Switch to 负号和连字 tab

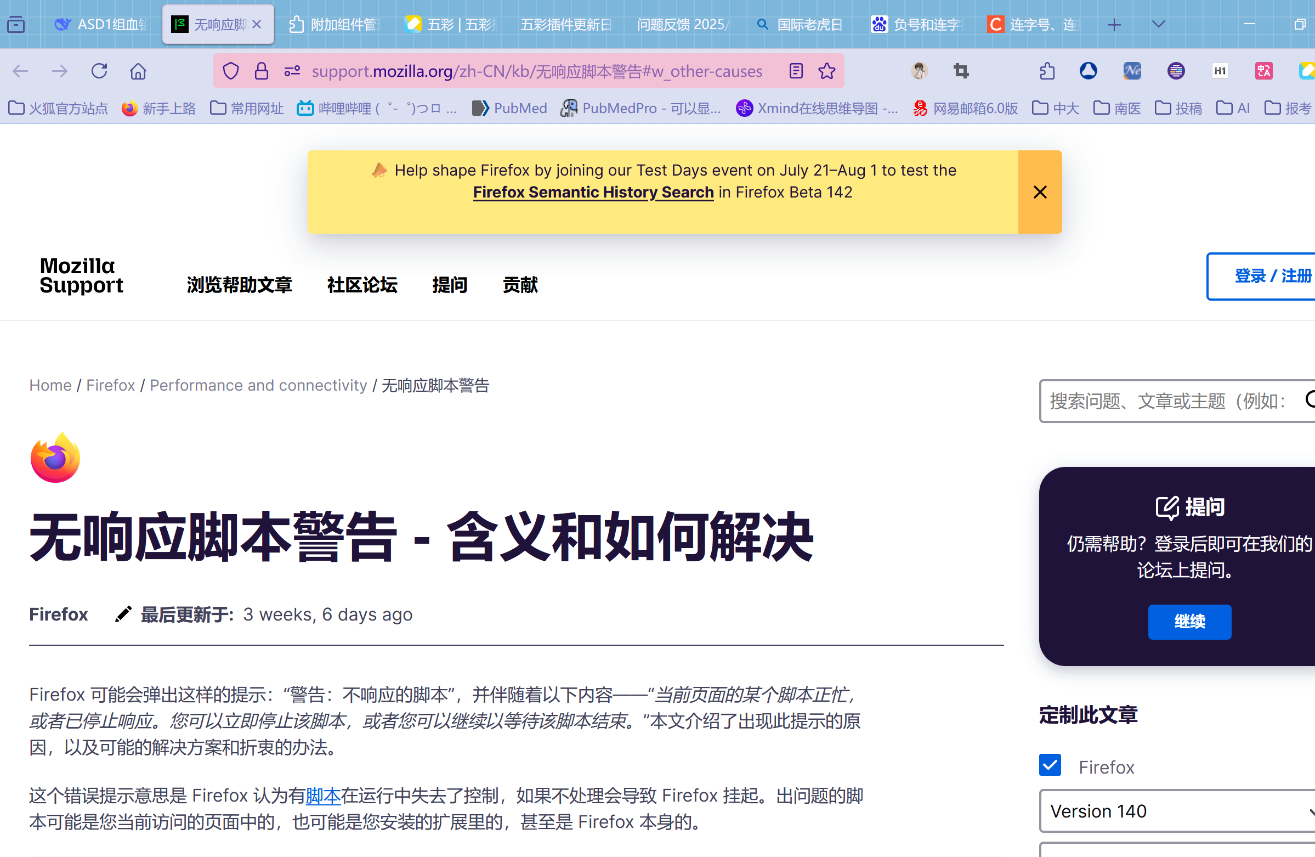pos(917,24)
